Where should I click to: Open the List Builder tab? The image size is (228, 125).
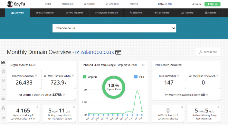click(162, 13)
